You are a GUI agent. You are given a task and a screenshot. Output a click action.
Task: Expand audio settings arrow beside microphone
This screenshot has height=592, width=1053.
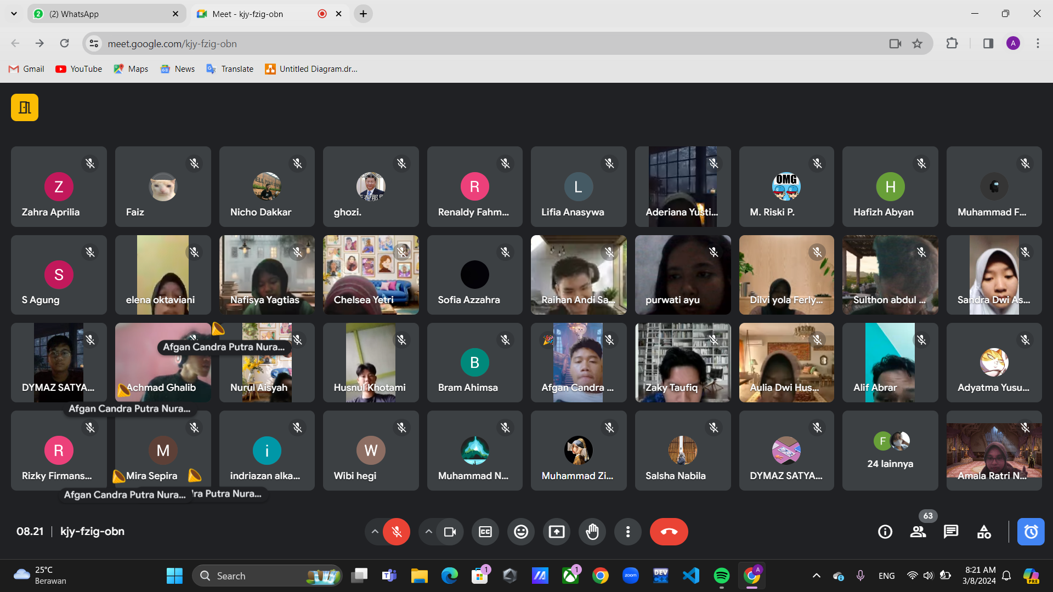(375, 532)
